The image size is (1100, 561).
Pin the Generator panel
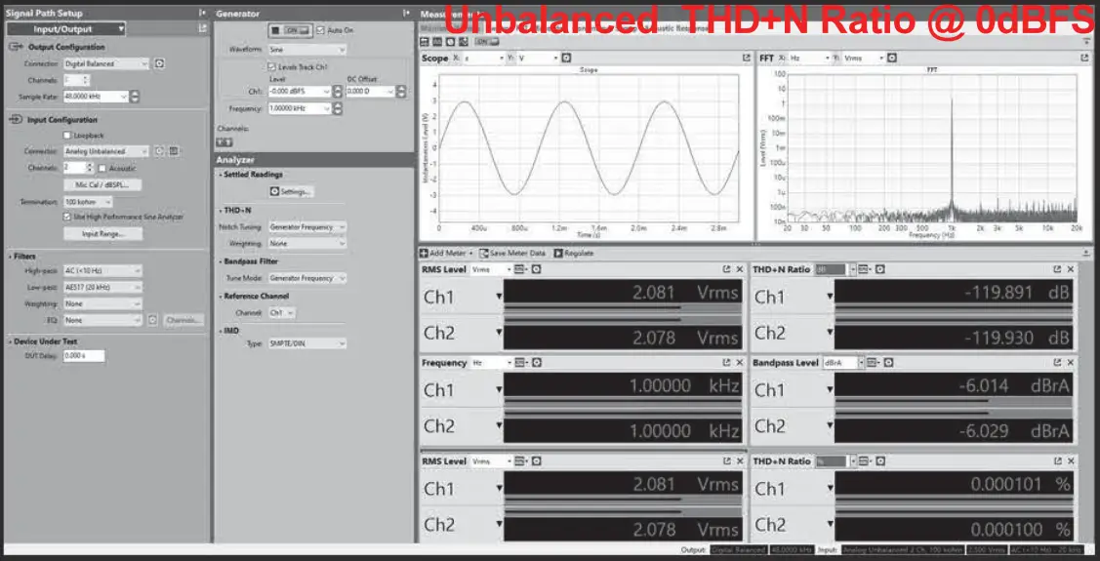405,14
